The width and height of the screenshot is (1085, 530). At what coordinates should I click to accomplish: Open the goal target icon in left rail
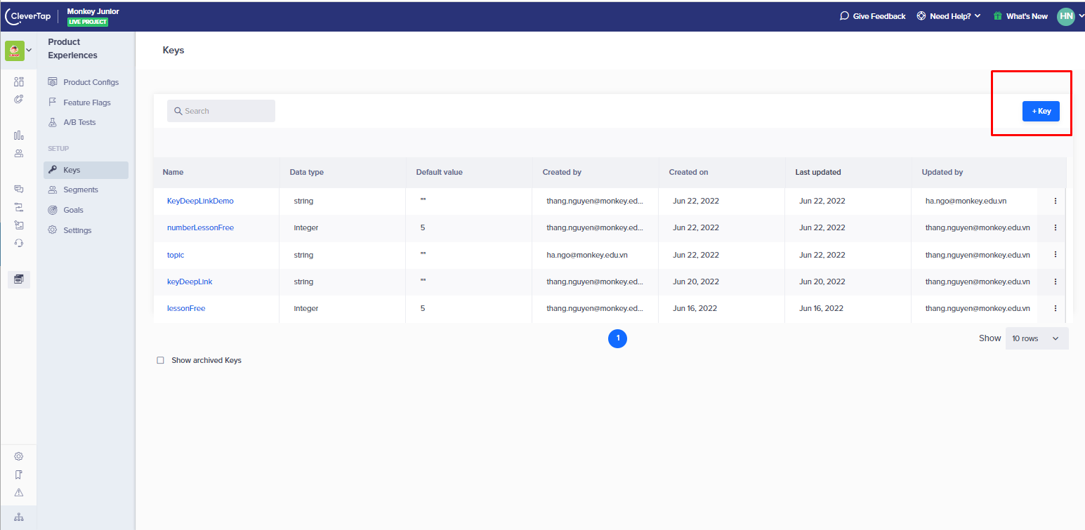tap(19, 100)
